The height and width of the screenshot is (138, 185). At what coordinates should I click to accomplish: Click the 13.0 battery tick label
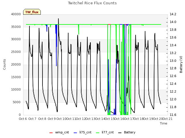173,61
